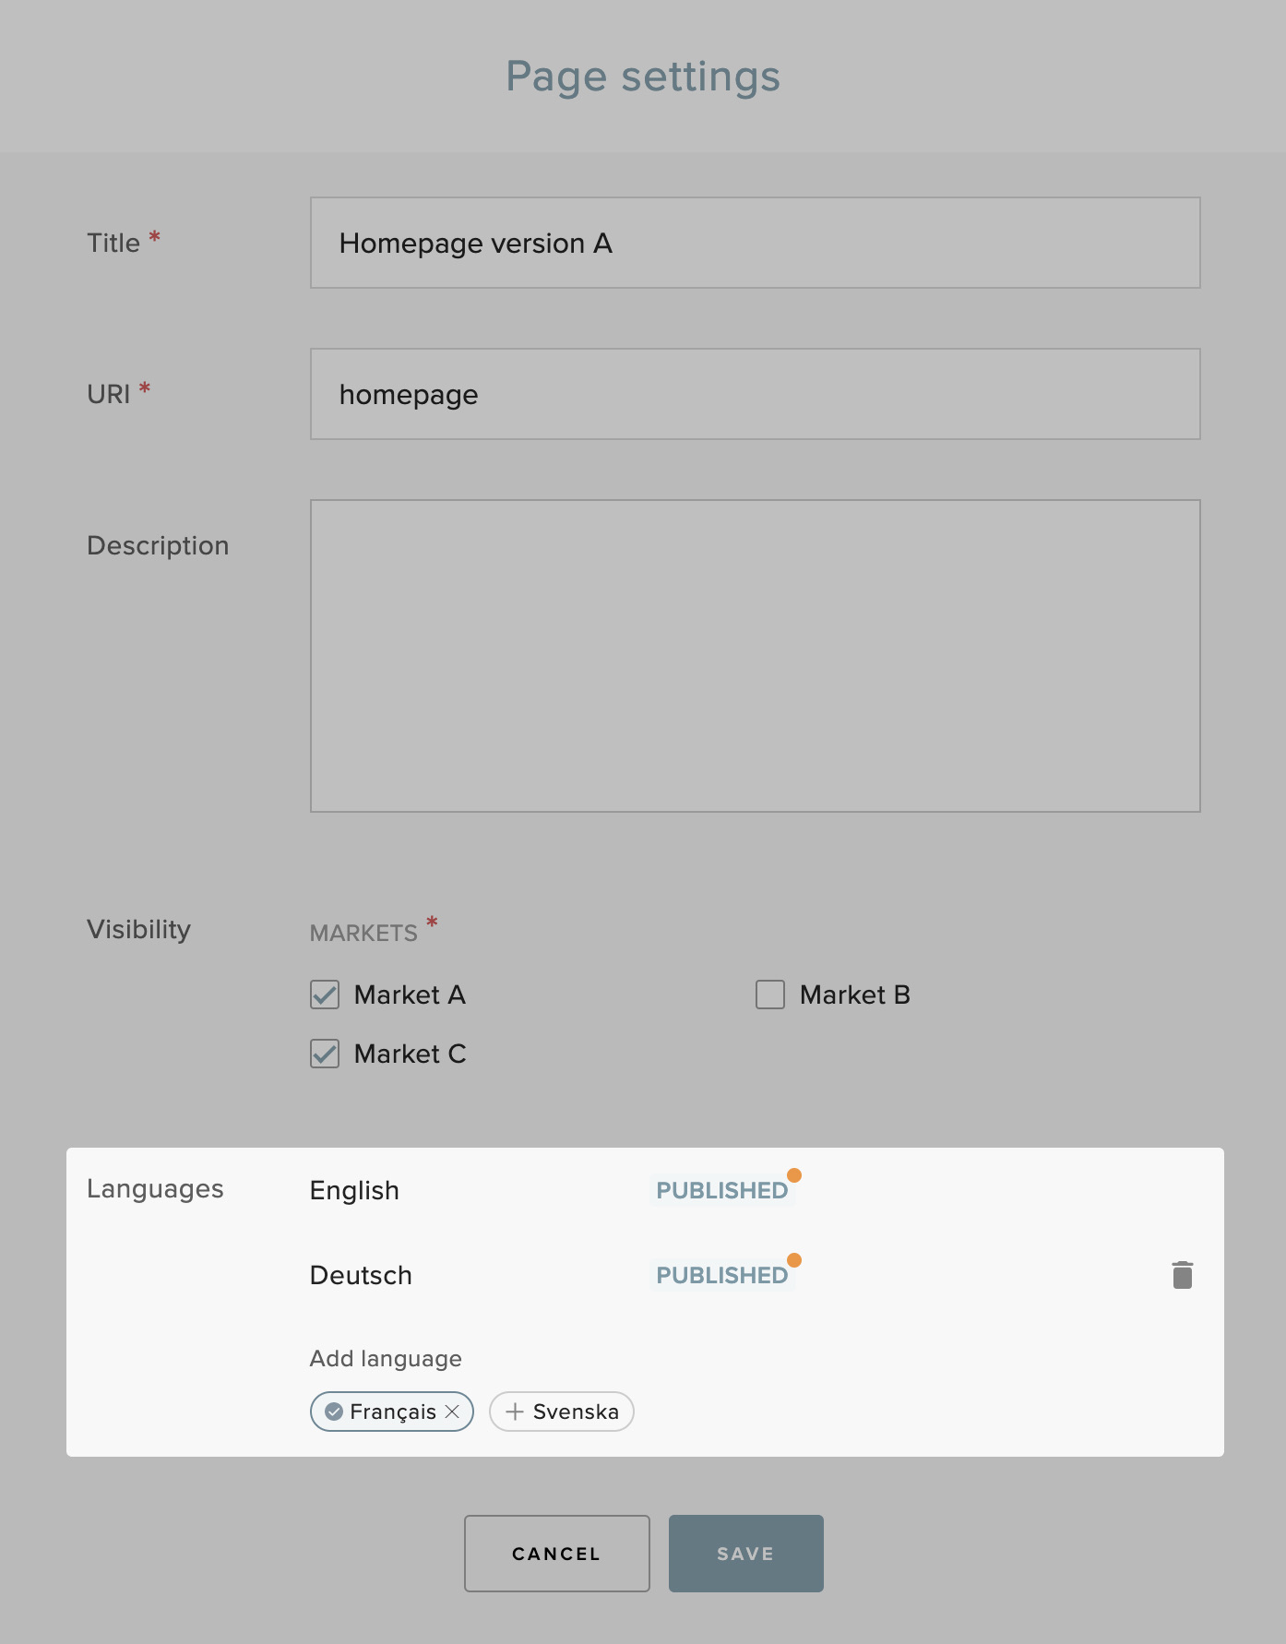Enable the Market B checkbox
Viewport: 1286px width, 1644px height.
pyautogui.click(x=770, y=995)
